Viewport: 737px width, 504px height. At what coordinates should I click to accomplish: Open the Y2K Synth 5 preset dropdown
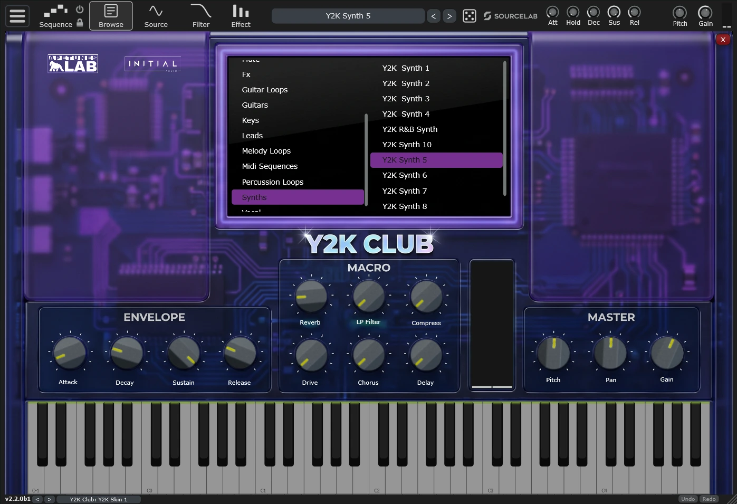click(x=348, y=16)
